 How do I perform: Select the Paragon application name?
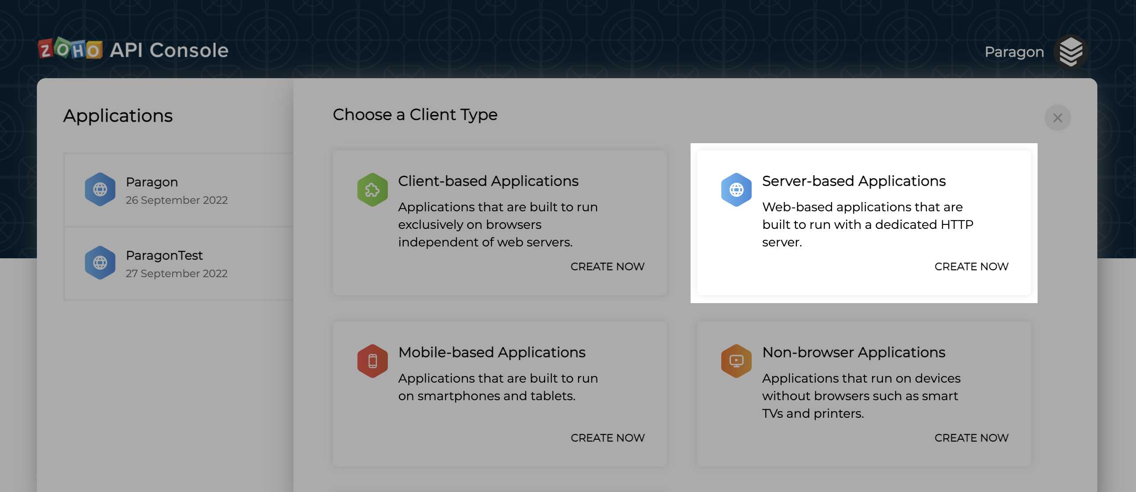click(x=152, y=182)
